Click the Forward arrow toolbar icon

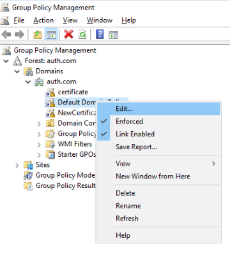[x=19, y=34]
